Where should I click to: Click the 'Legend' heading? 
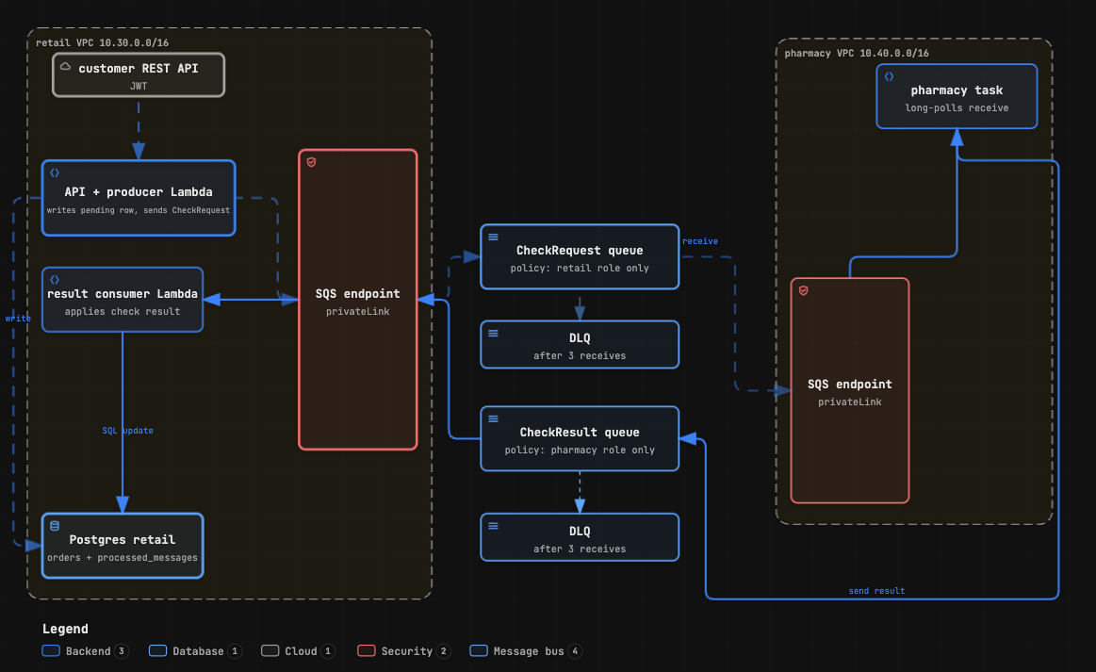tap(65, 629)
